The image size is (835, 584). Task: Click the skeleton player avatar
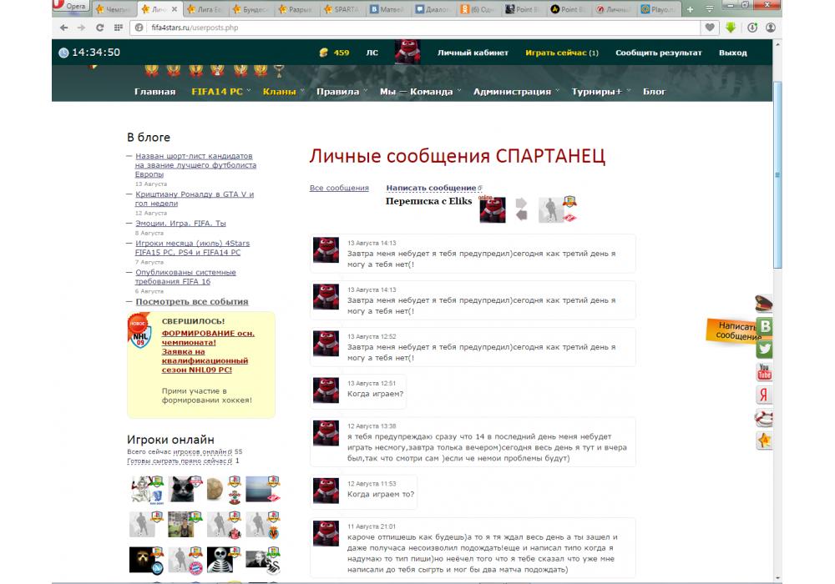[220, 560]
